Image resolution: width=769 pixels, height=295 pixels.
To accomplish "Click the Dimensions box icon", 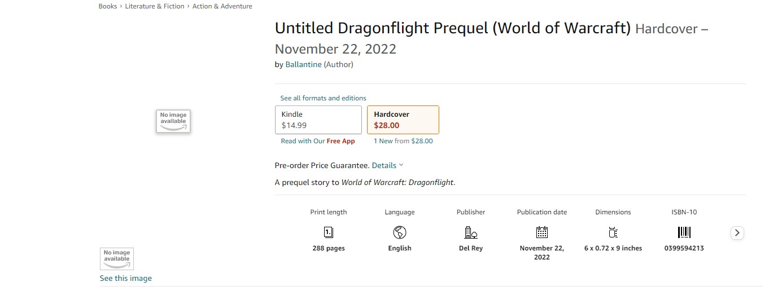I will click(613, 232).
